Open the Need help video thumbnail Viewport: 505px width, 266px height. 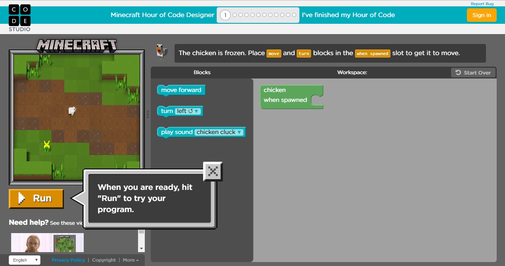(47, 243)
